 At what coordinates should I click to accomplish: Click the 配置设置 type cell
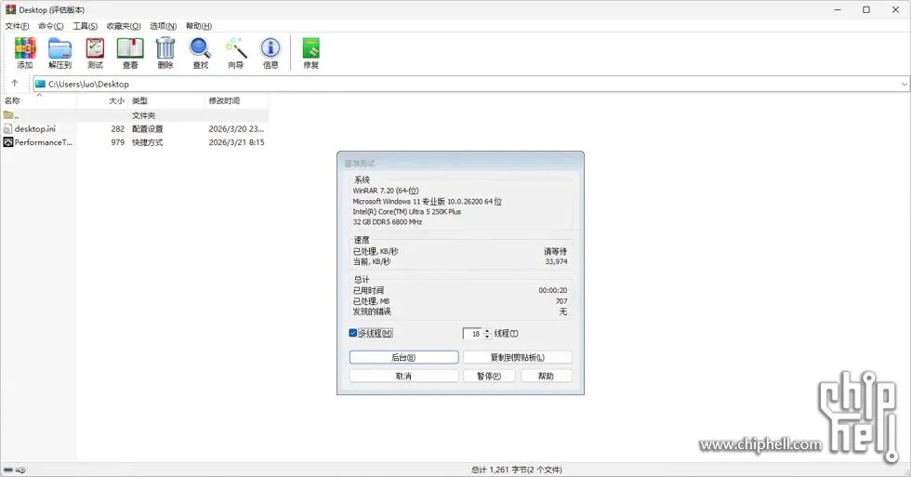click(148, 129)
